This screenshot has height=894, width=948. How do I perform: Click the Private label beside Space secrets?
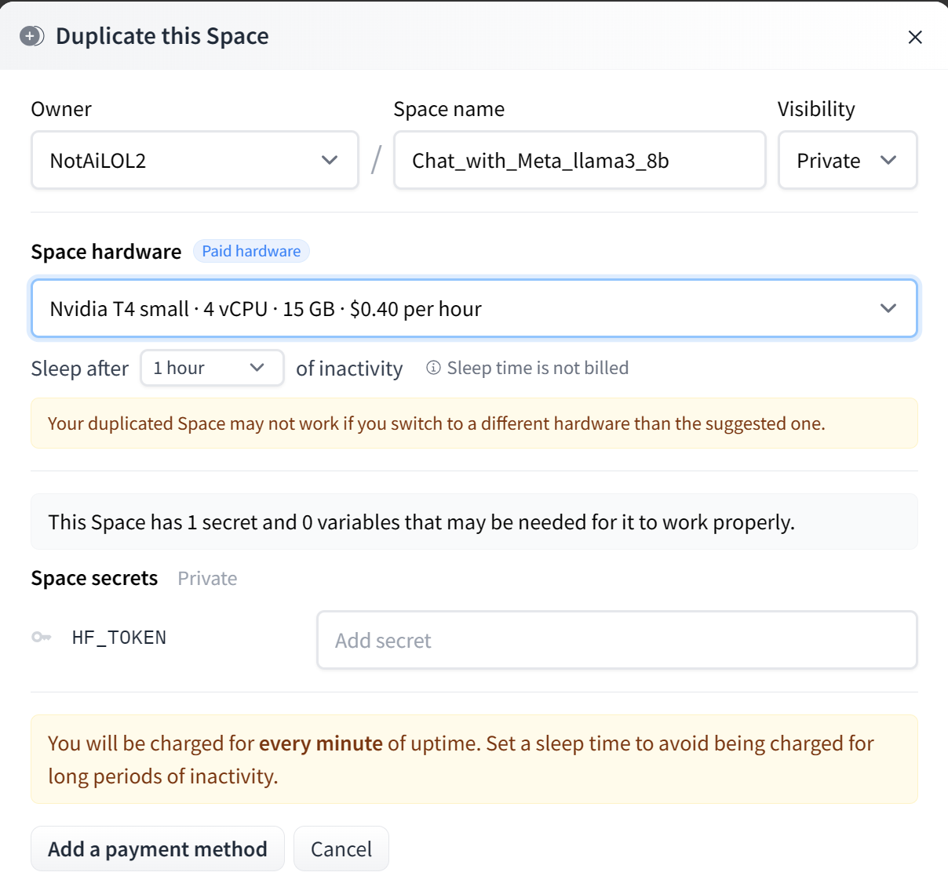(x=207, y=579)
